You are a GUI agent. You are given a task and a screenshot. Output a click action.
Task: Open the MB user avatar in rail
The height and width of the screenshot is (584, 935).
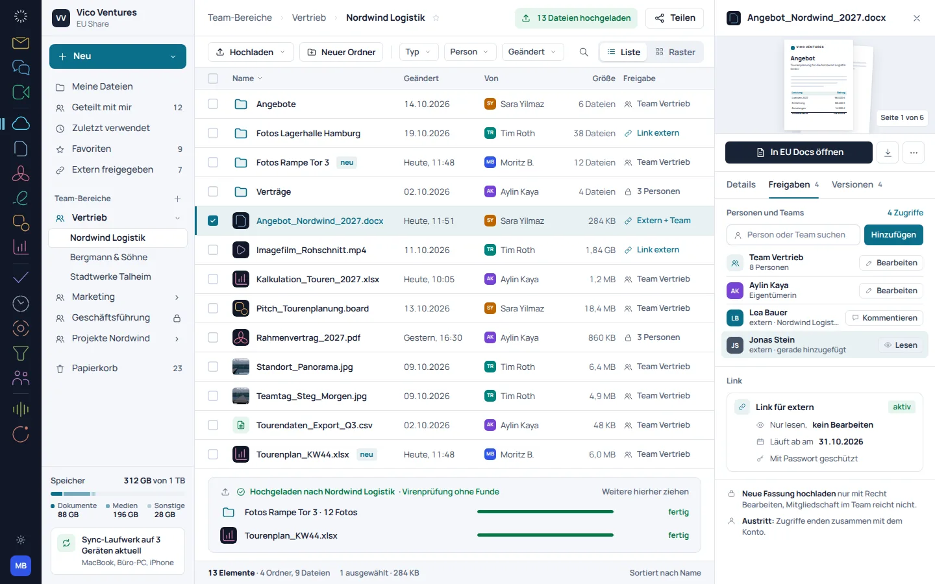(21, 566)
